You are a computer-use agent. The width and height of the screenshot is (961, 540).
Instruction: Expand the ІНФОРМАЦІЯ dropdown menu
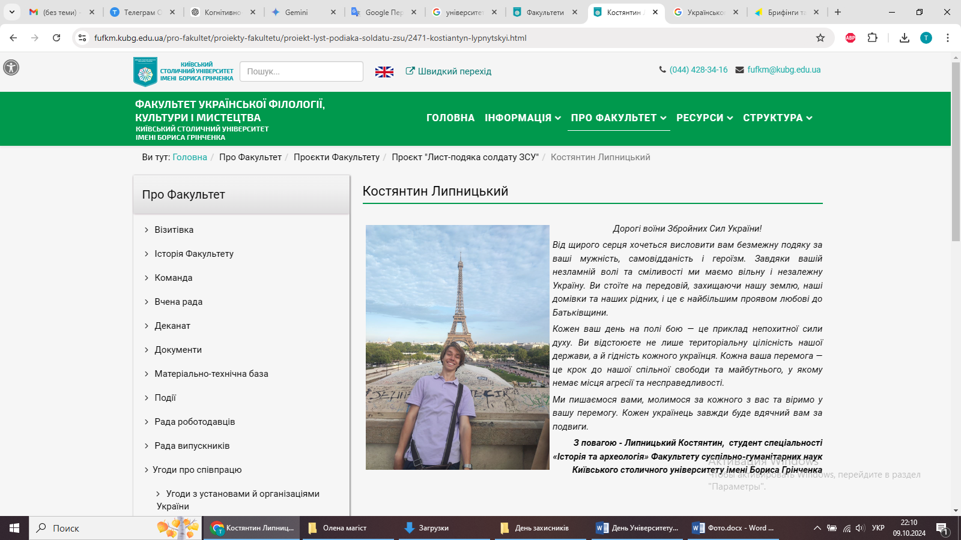[523, 118]
